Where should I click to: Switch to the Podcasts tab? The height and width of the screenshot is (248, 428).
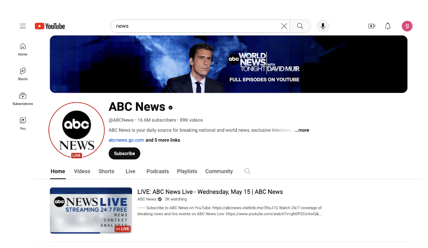158,172
